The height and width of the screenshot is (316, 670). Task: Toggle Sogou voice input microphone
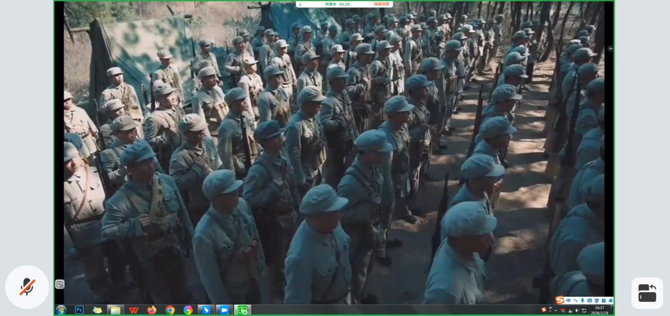(583, 301)
